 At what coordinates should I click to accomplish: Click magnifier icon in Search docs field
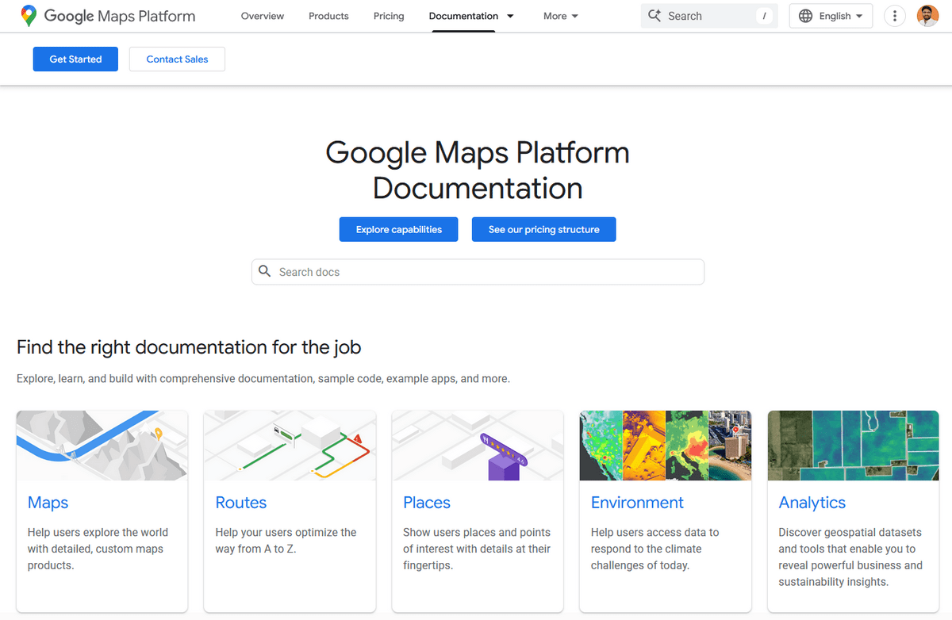click(265, 271)
